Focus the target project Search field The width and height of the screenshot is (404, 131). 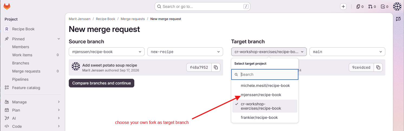tap(265, 74)
